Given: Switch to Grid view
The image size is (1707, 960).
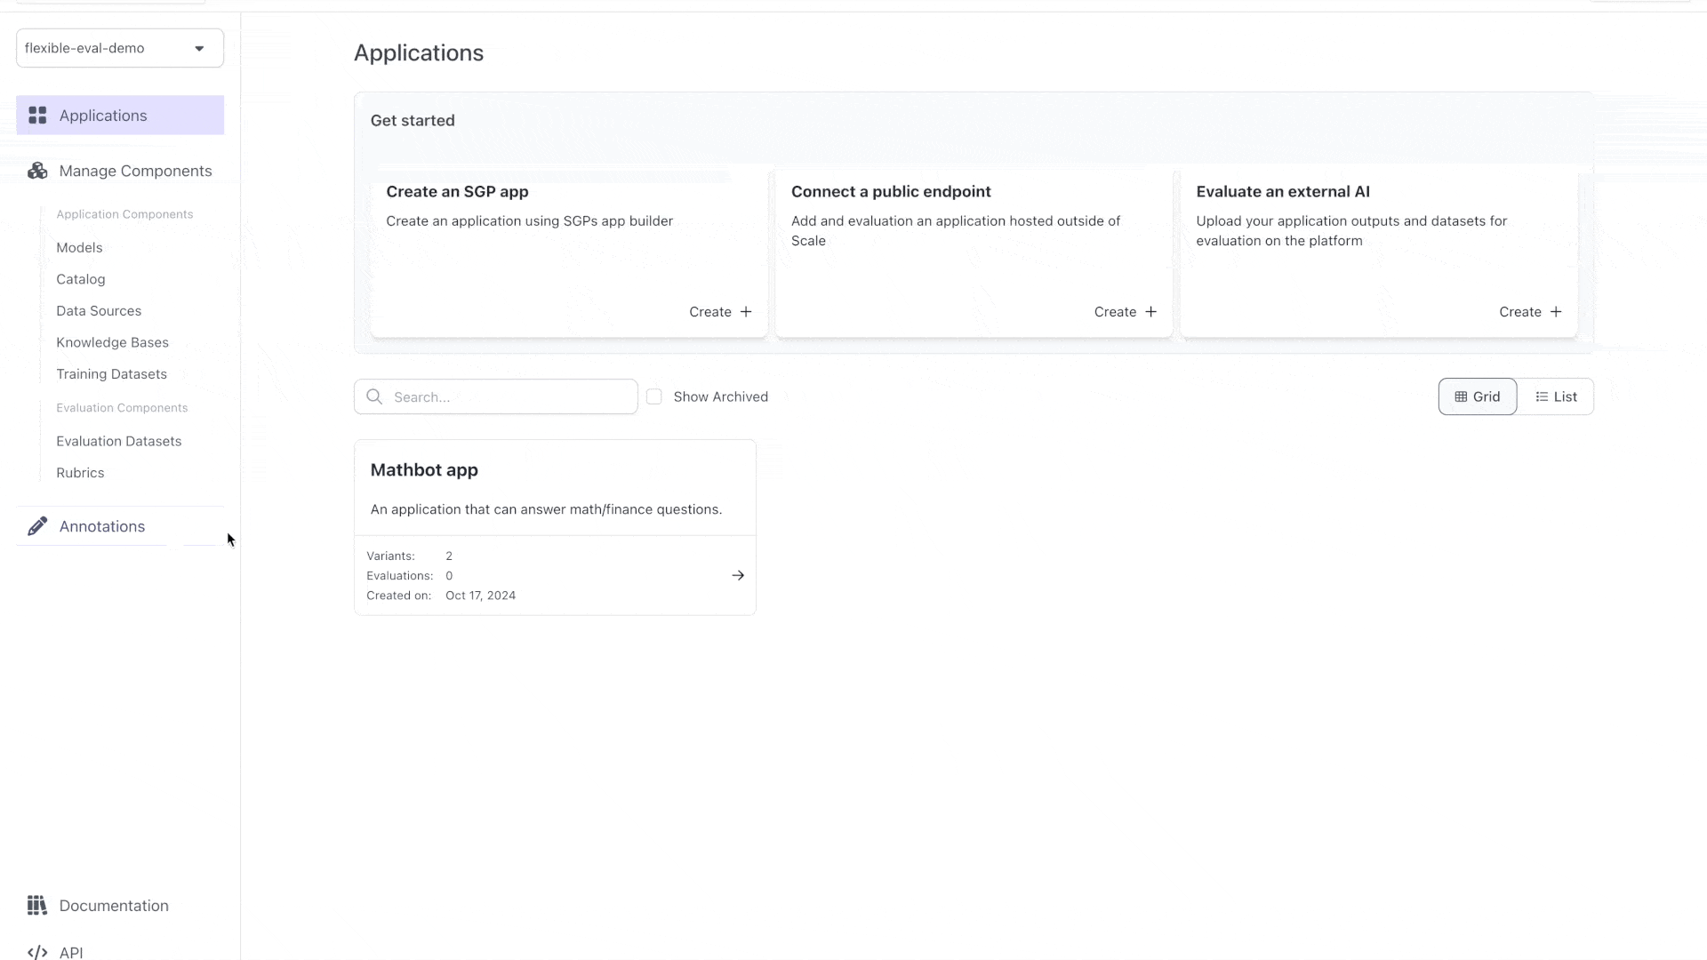Looking at the screenshot, I should [x=1477, y=396].
